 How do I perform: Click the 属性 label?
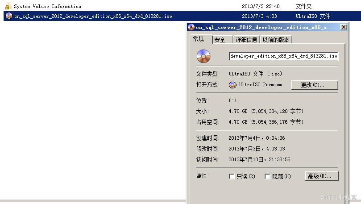[x=203, y=176]
